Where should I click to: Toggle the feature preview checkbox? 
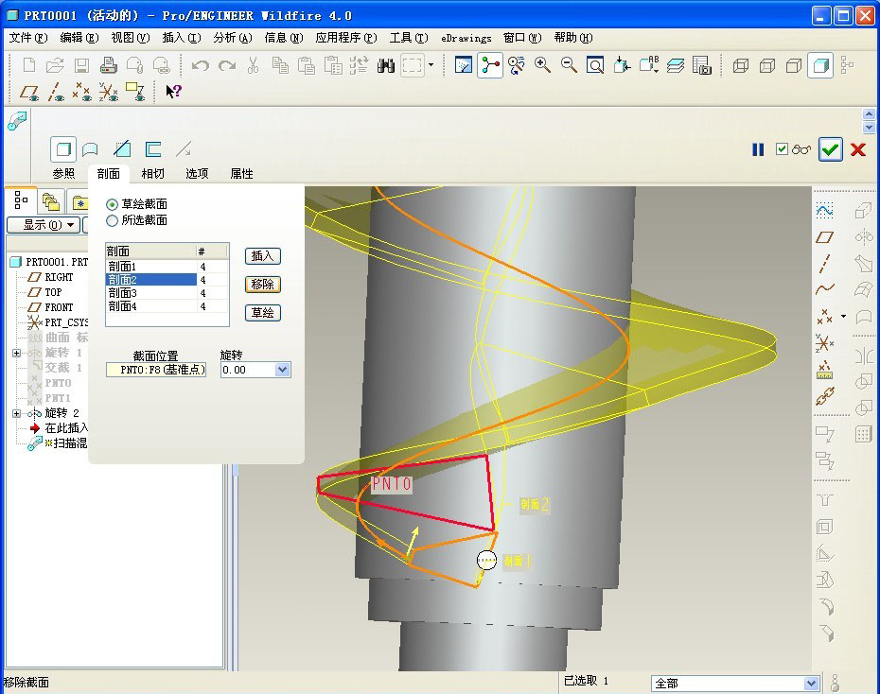point(782,148)
